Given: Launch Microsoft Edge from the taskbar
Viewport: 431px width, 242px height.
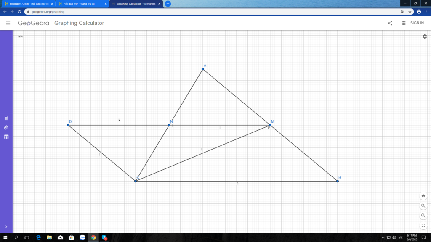Looking at the screenshot, I should (38, 238).
